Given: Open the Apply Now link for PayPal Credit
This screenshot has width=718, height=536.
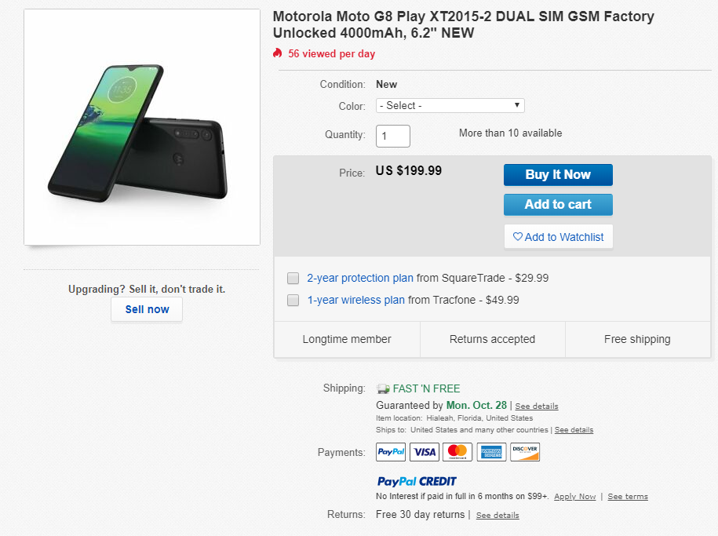Looking at the screenshot, I should (574, 497).
